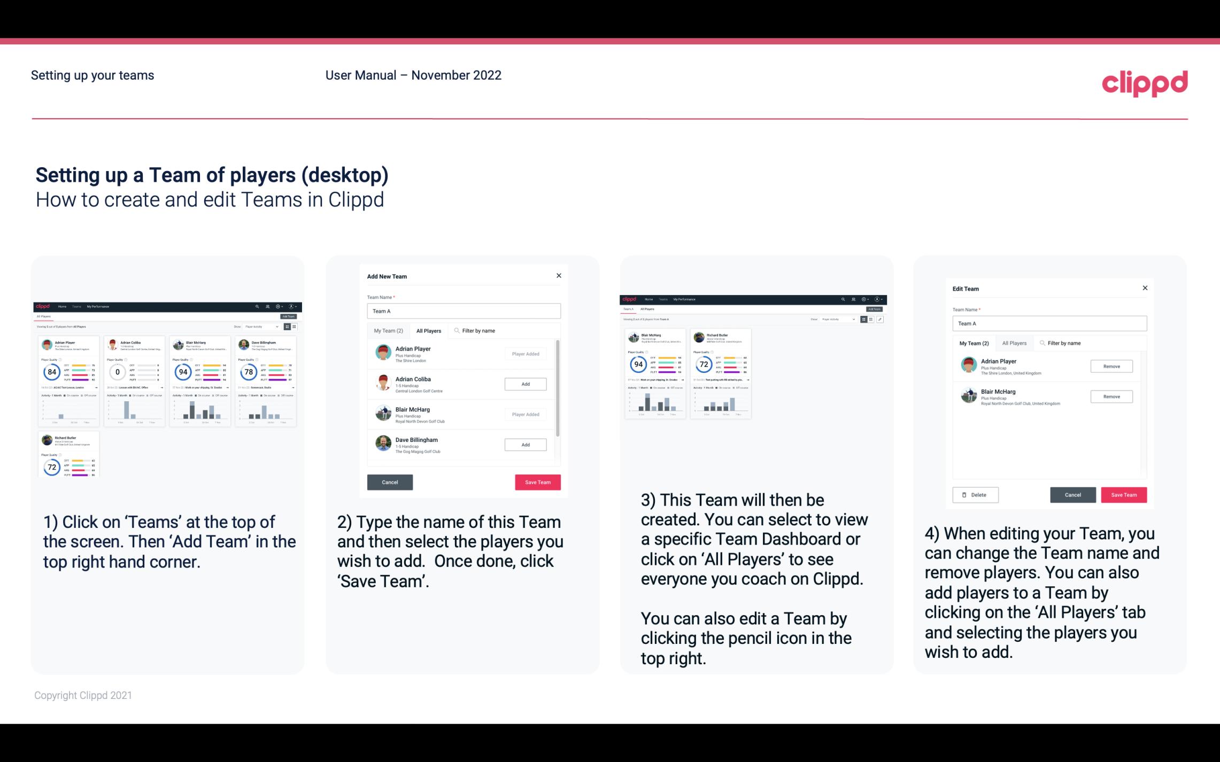Click the Delete icon in Edit Team panel
Screen dimensions: 1220x762
coord(974,494)
